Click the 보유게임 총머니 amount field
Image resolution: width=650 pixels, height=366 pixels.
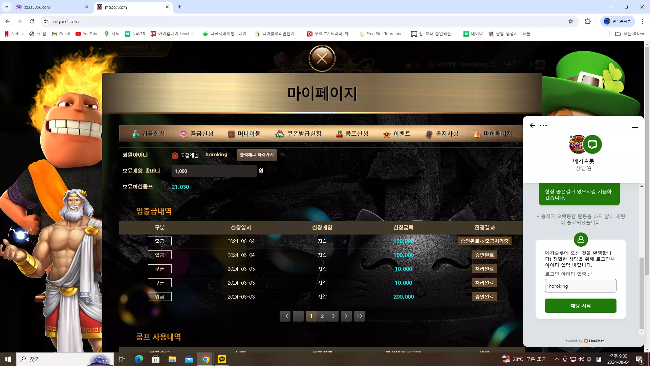pyautogui.click(x=214, y=171)
